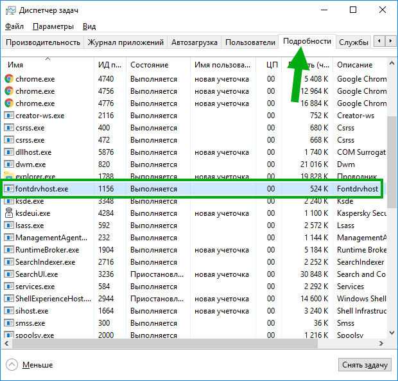Sort by Имя column header
Screen dimensions: 398x381
[48, 64]
